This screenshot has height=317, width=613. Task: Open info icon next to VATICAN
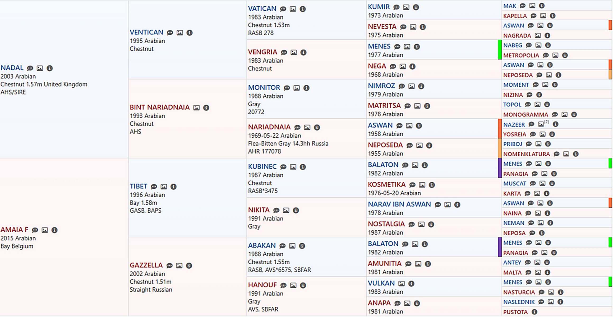pyautogui.click(x=303, y=9)
